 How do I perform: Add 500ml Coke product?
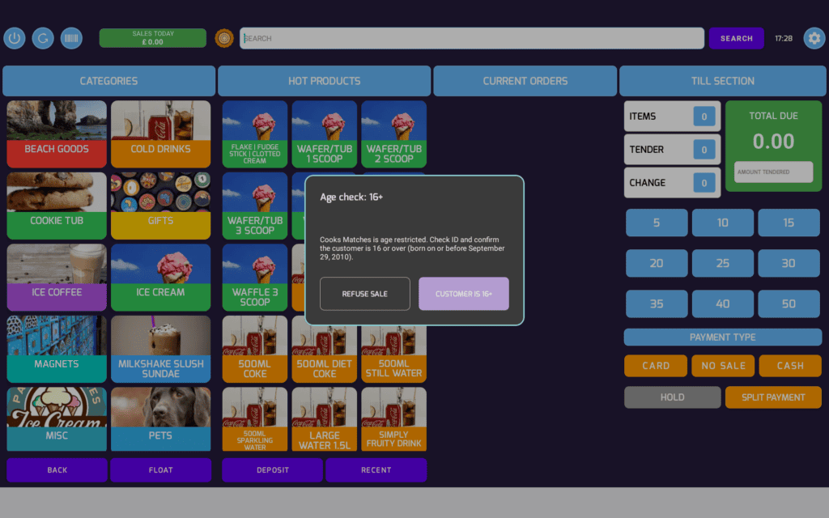click(255, 349)
